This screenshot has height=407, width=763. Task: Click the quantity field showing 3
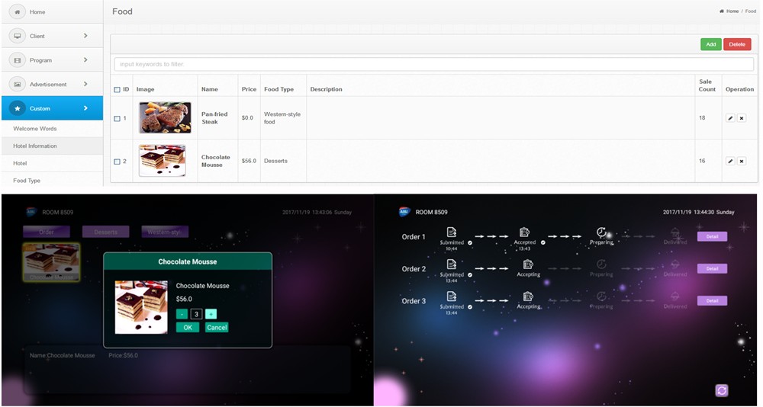coord(196,314)
